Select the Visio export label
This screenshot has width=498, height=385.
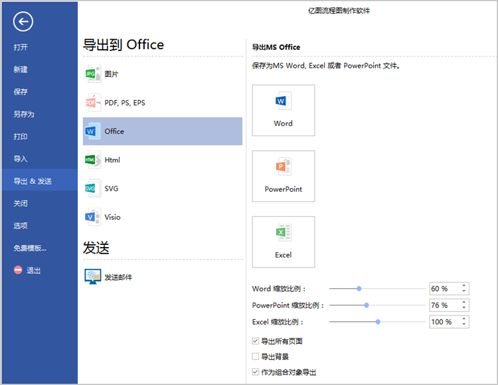point(112,217)
